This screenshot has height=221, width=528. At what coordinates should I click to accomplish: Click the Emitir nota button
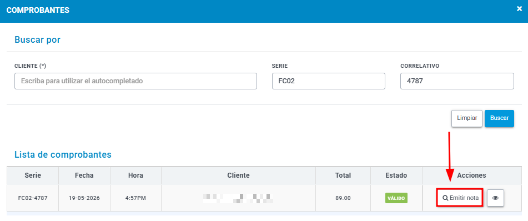click(x=460, y=198)
